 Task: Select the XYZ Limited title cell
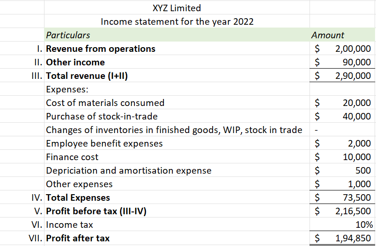click(x=177, y=8)
